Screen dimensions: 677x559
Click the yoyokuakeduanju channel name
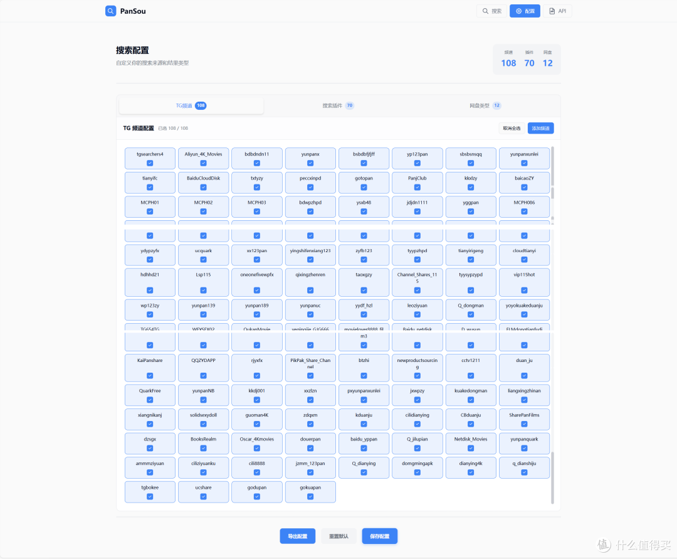pyautogui.click(x=524, y=306)
